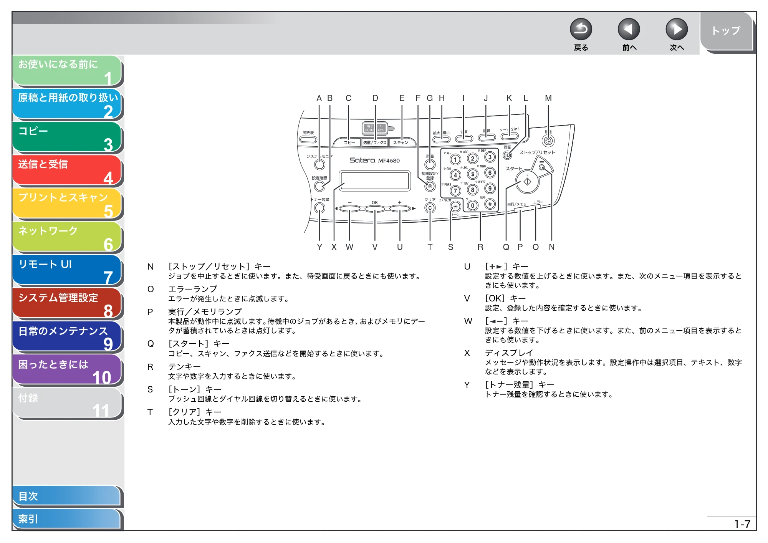Screen dimensions: 768x543
Task: Click the page number 1-7
Action: [x=742, y=524]
